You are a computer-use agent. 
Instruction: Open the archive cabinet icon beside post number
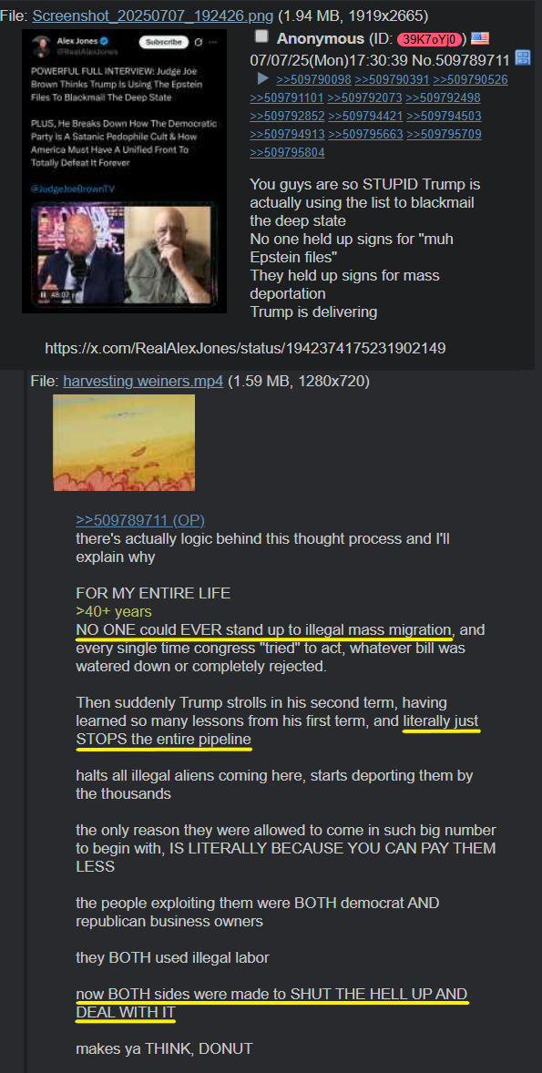[523, 57]
